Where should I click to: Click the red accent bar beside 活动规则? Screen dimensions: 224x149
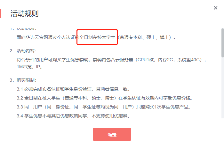pyautogui.click(x=0, y=14)
